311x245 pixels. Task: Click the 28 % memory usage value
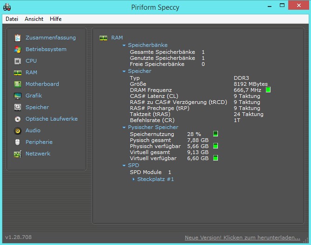pyautogui.click(x=194, y=134)
